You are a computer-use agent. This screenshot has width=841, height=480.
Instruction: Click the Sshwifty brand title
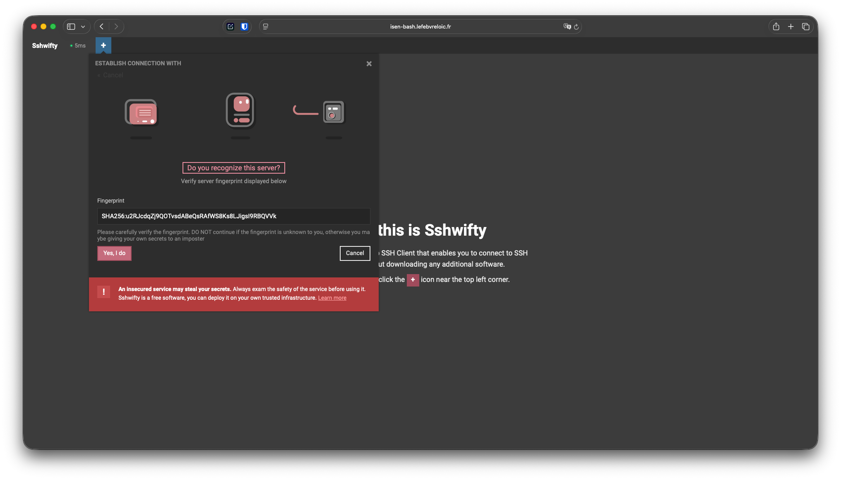(x=45, y=45)
